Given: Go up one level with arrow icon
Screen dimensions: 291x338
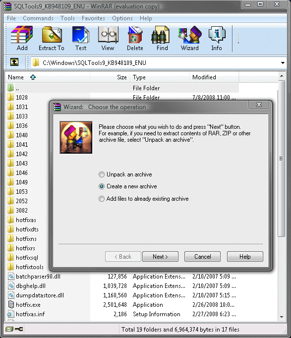Looking at the screenshot, I should (14, 62).
